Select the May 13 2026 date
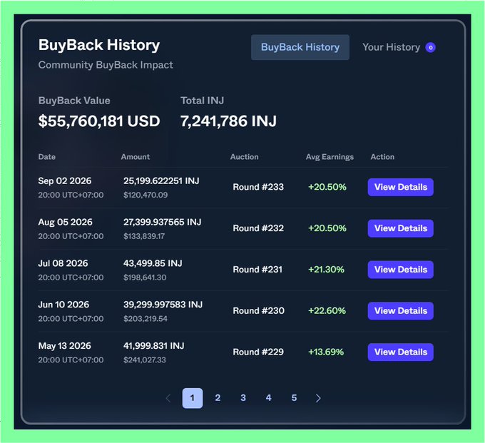The image size is (485, 443). click(x=65, y=346)
